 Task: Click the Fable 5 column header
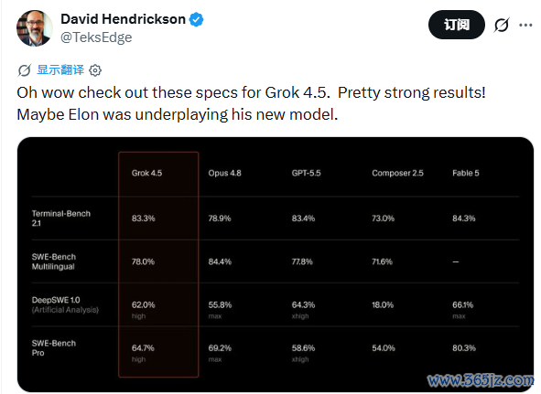point(466,173)
